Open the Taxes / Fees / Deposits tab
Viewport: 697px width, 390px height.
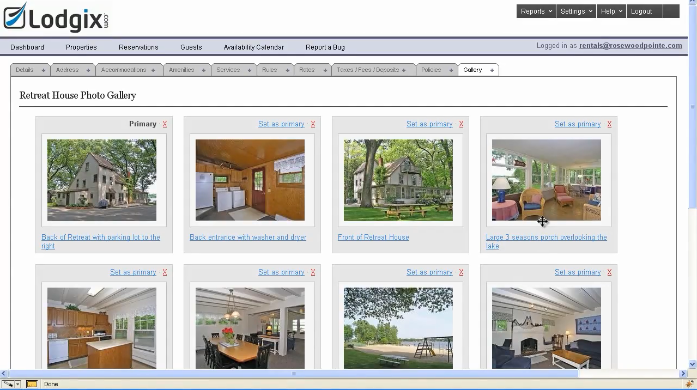[x=368, y=70]
